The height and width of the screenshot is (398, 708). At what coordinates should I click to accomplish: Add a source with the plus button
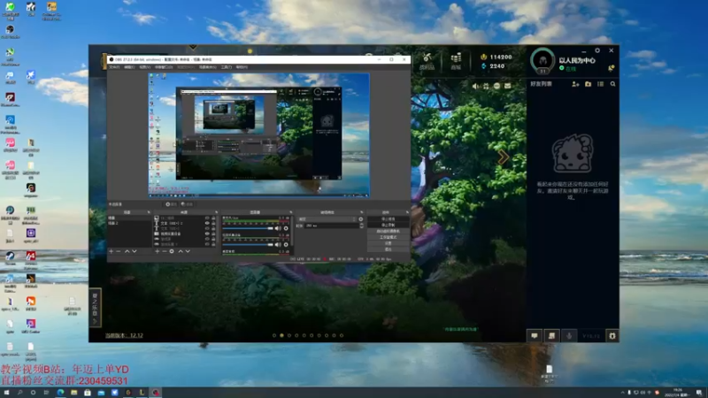(x=157, y=251)
